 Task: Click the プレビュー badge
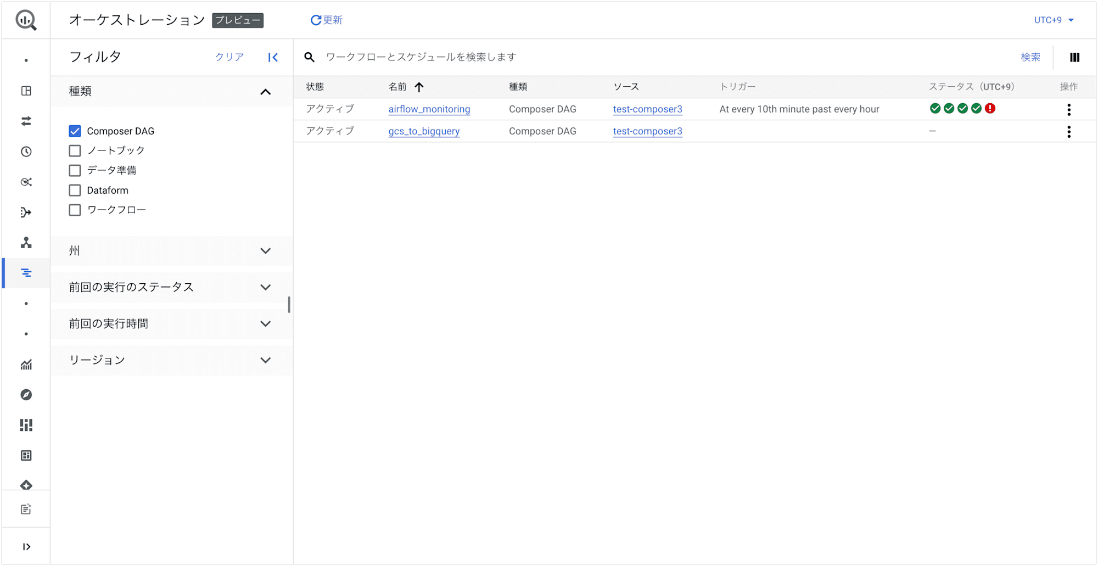tap(238, 20)
